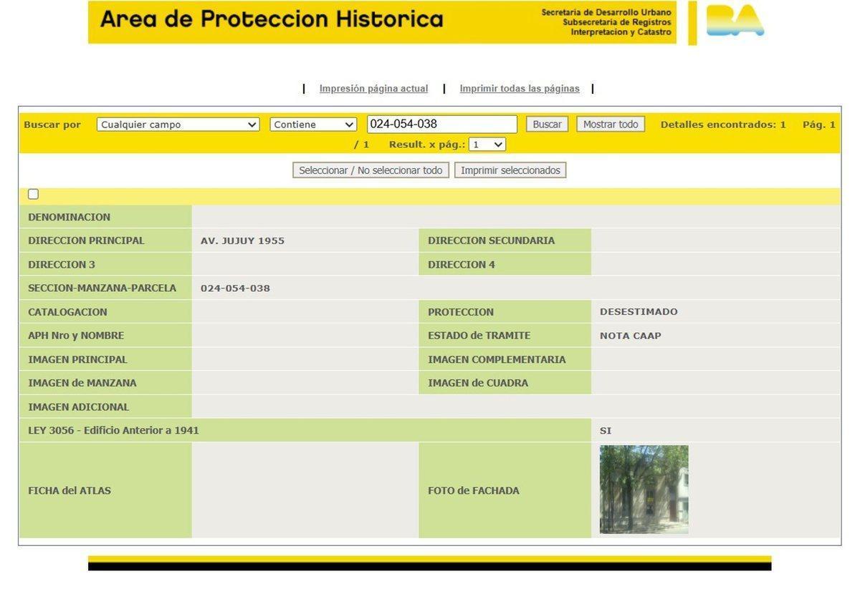The image size is (860, 599).
Task: Open the 'Contiene' condition dropdown
Action: coord(313,125)
